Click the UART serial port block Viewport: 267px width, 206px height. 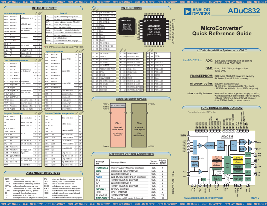point(217,178)
